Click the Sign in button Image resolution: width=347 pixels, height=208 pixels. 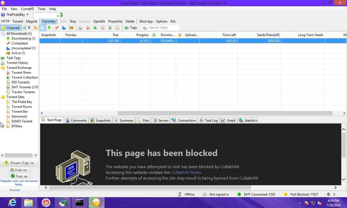pos(19,170)
